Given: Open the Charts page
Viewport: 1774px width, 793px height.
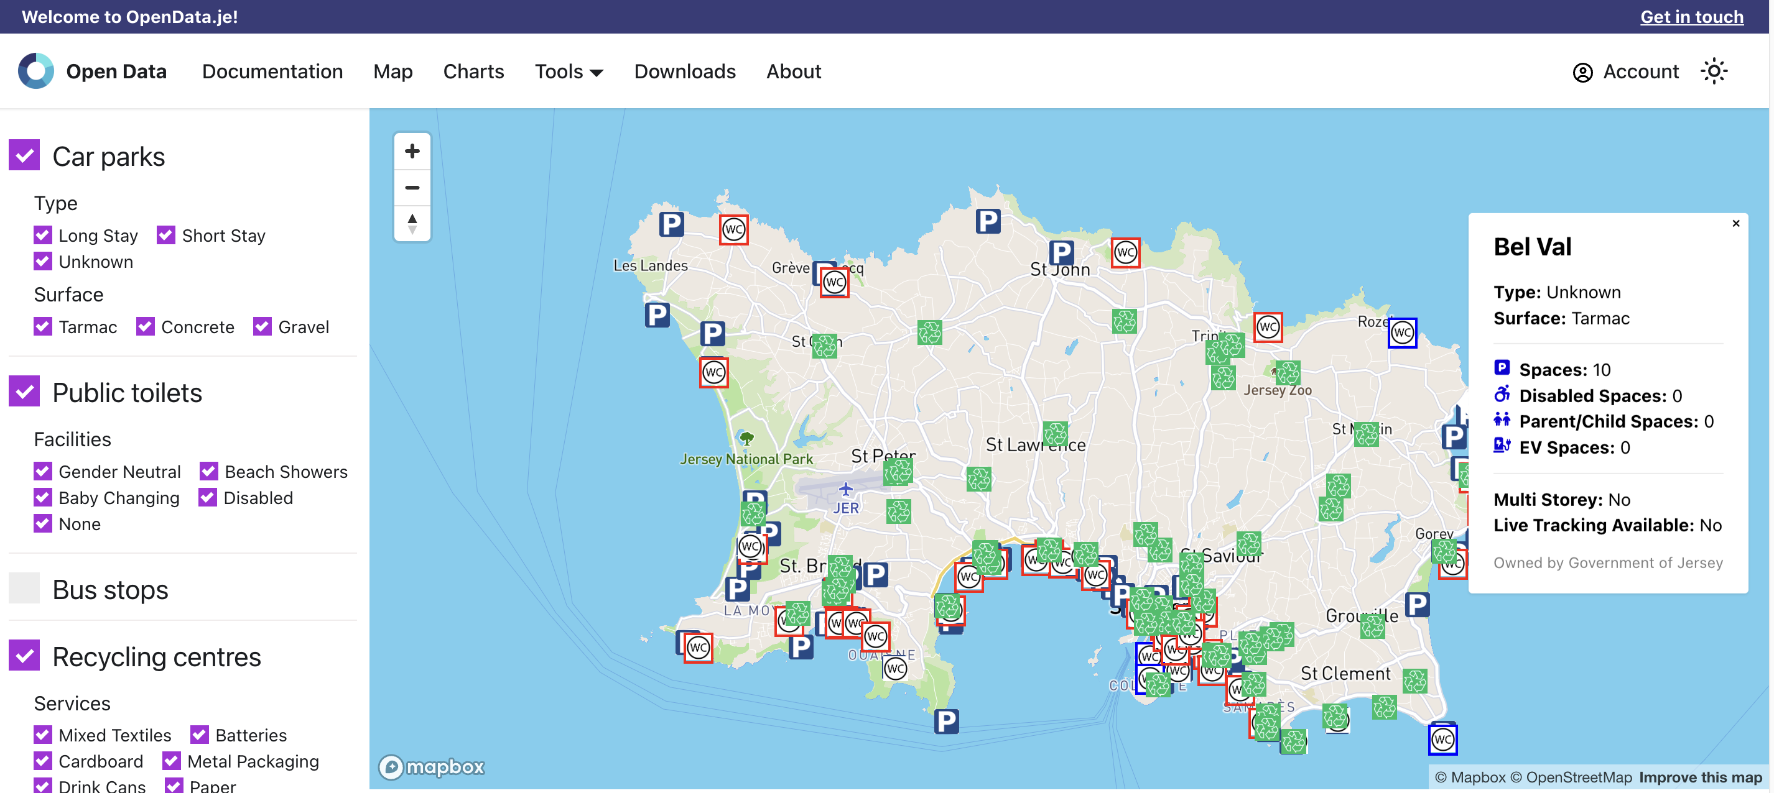Looking at the screenshot, I should 473,71.
